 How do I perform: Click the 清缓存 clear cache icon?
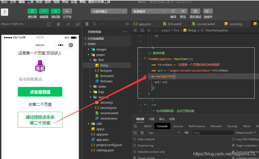(208, 11)
